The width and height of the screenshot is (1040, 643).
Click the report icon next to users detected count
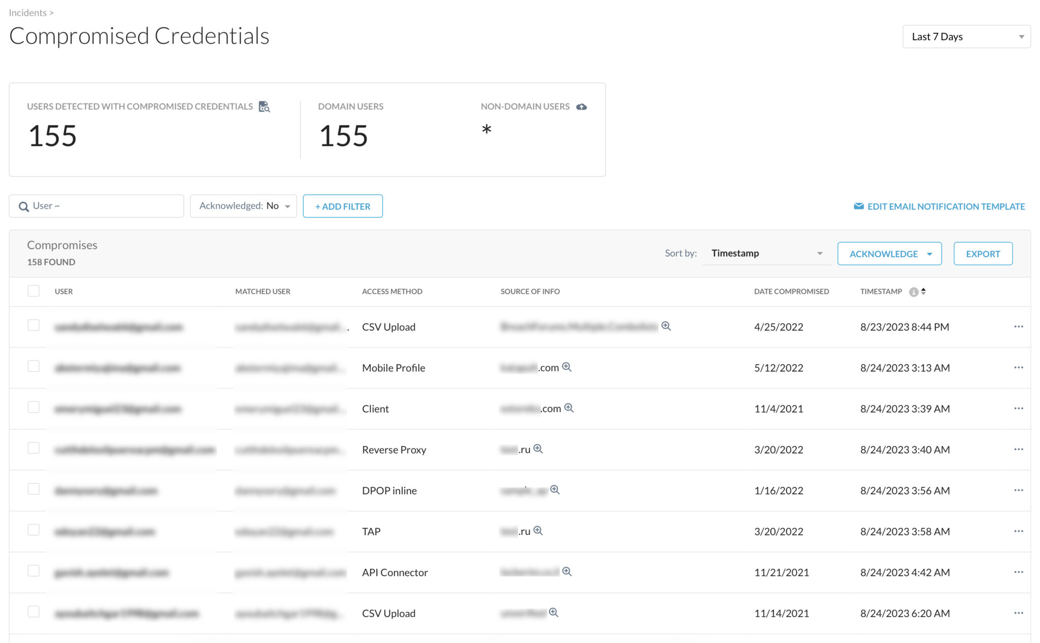point(264,107)
